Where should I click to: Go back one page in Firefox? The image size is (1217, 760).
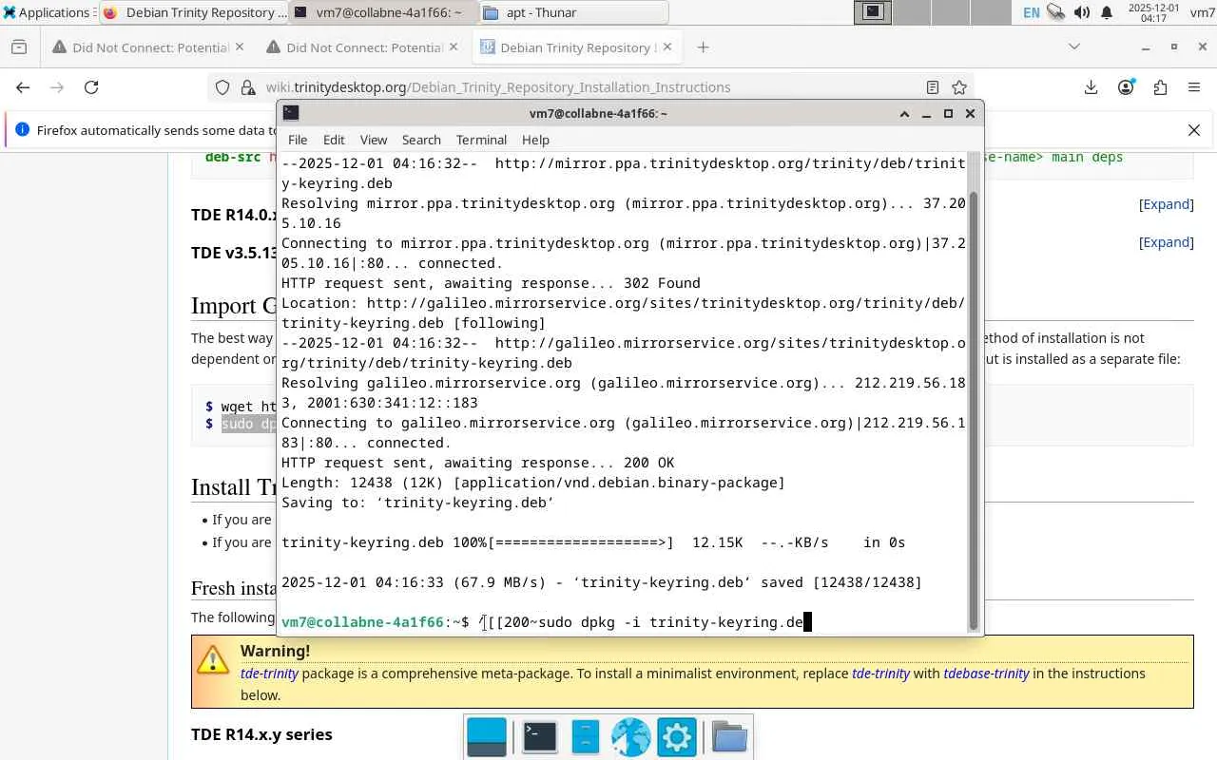23,87
